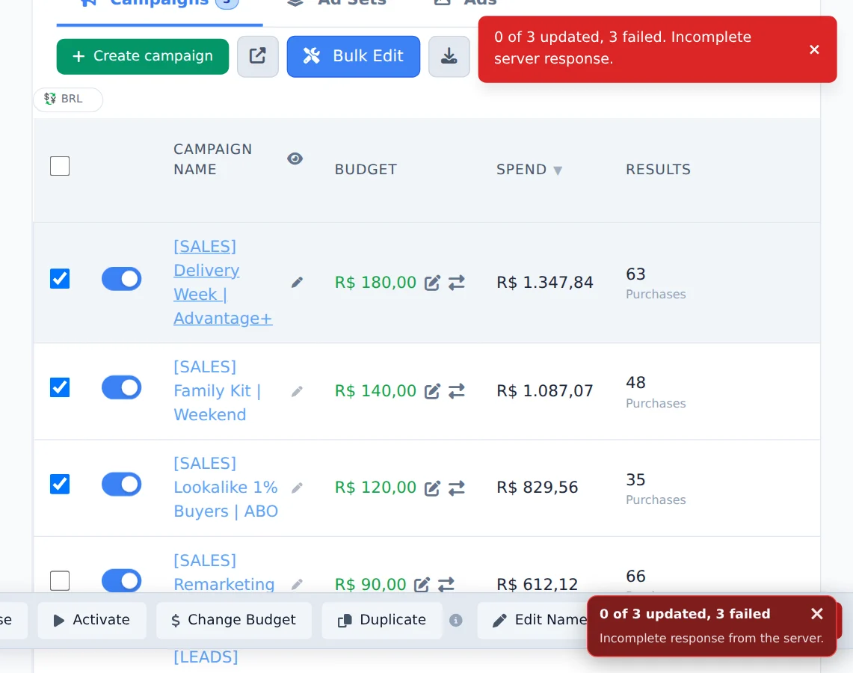Toggle campaign name column visibility eye
The height and width of the screenshot is (673, 853).
click(295, 159)
